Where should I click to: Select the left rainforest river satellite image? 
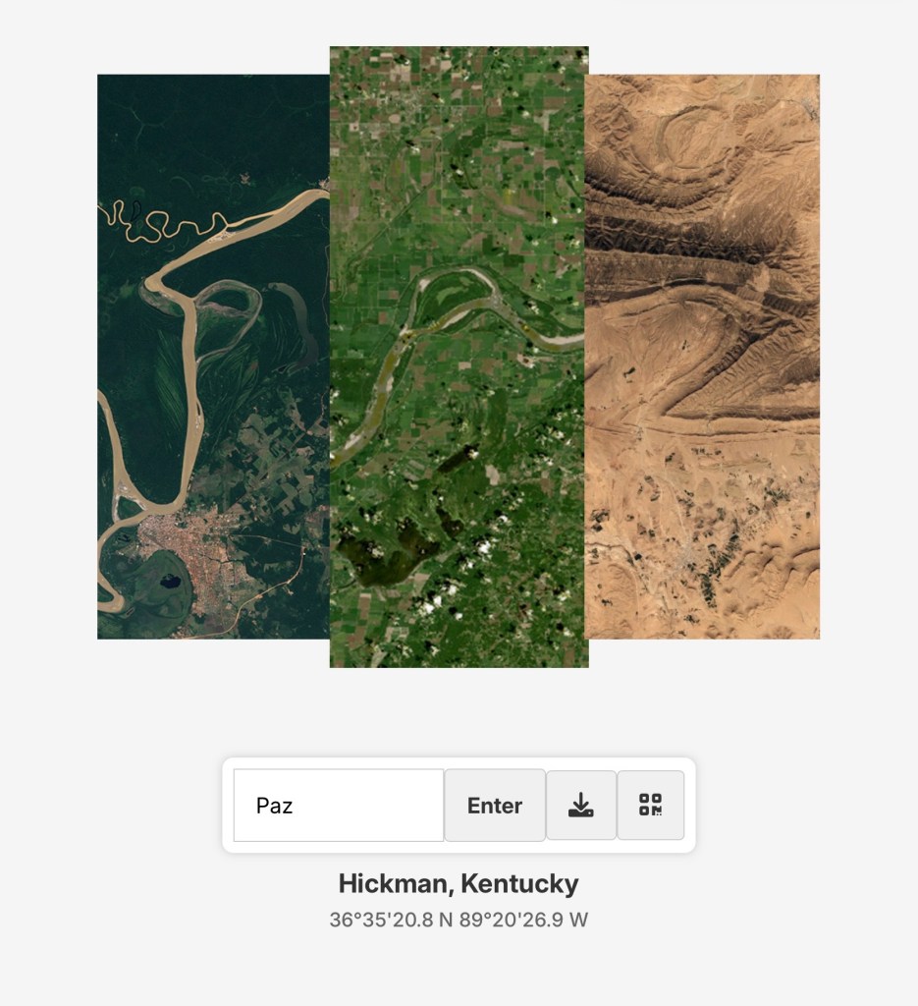(213, 357)
